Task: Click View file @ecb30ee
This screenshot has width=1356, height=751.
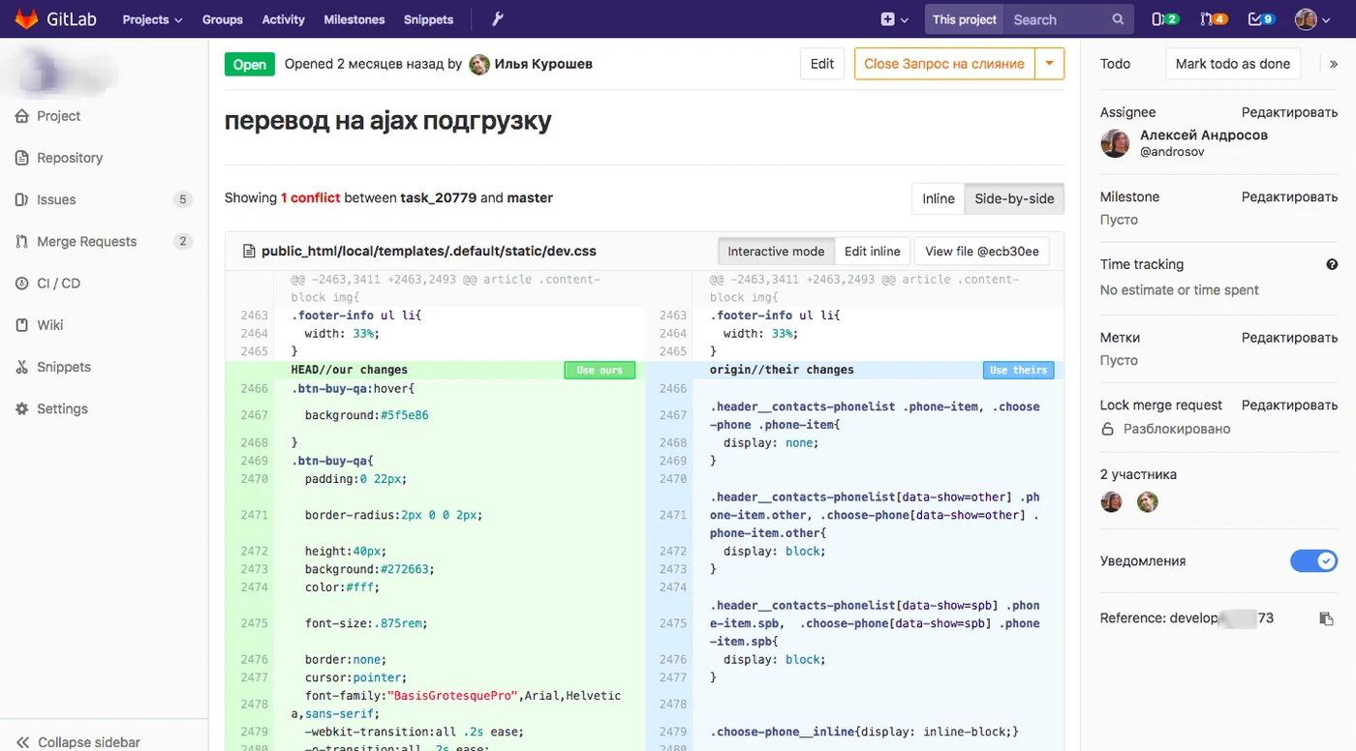Action: click(982, 252)
